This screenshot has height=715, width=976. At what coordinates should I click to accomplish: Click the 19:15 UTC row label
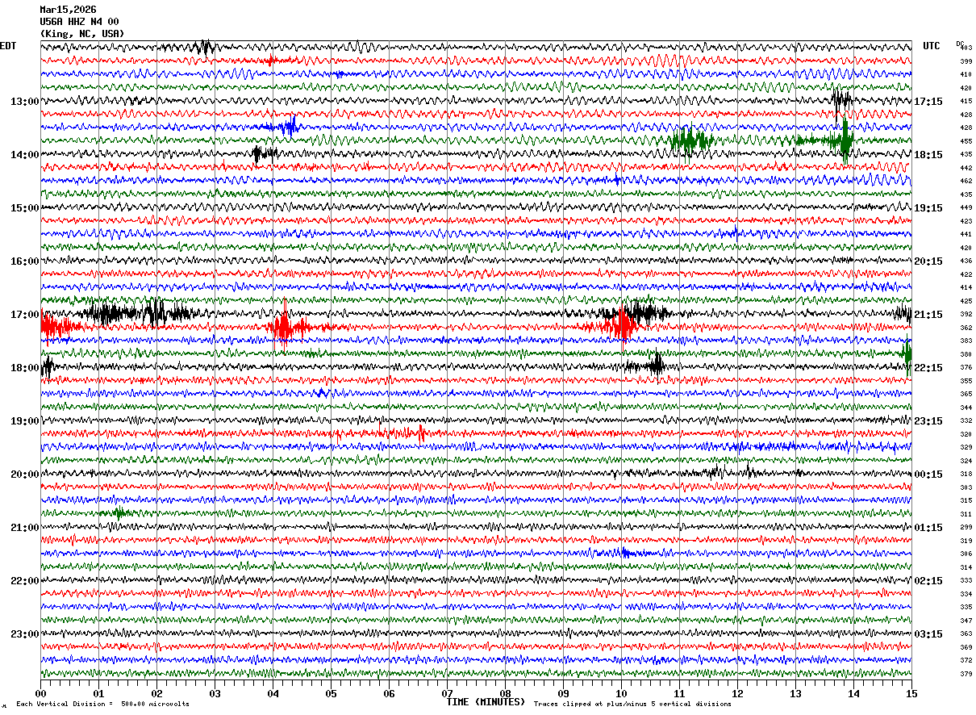point(928,208)
